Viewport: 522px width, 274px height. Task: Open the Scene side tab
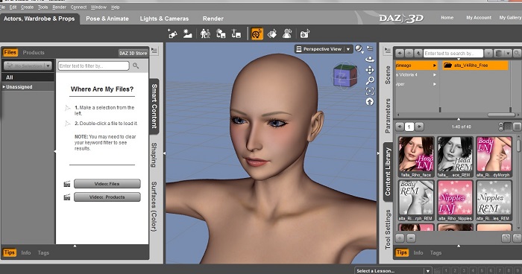tap(388, 74)
